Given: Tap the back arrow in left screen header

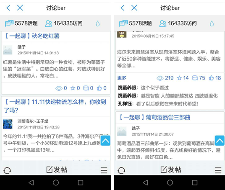Looking at the screenshot, I should coord(8,8).
